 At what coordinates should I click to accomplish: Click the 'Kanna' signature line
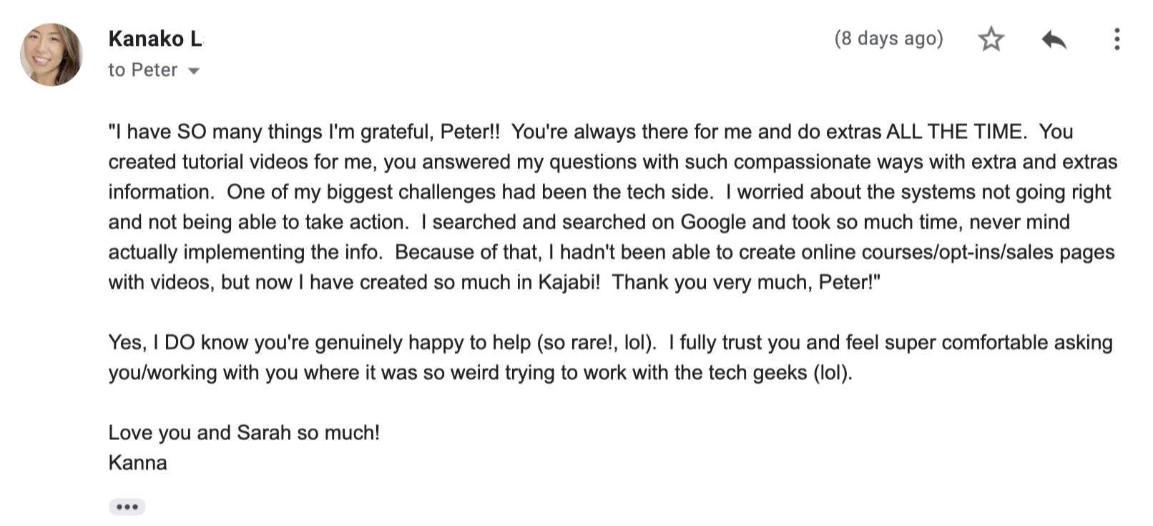137,462
